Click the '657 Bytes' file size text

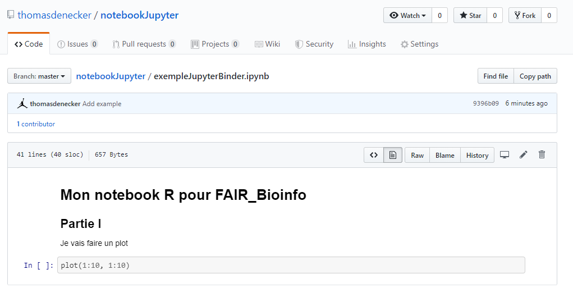pos(112,154)
